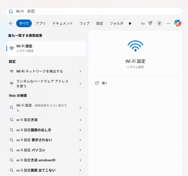This screenshot has width=188, height=176.
Task: Expand chevron for wi-fi 設定画面の出し方
Action: click(x=80, y=130)
